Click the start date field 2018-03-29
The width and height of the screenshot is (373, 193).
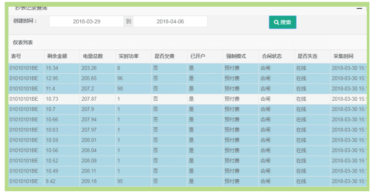86,21
